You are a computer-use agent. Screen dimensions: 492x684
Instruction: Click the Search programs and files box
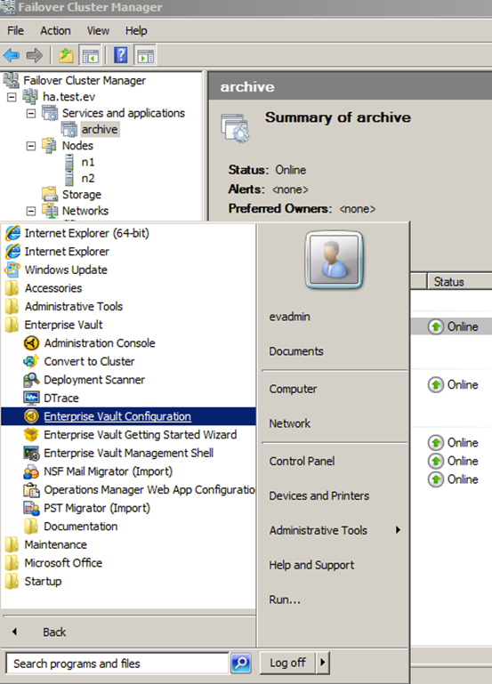point(117,664)
